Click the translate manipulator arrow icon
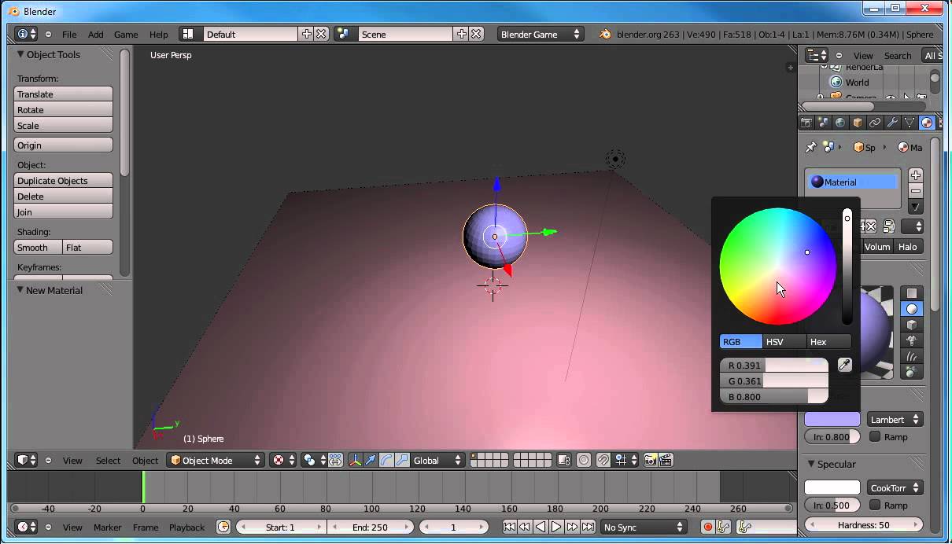 [x=371, y=460]
